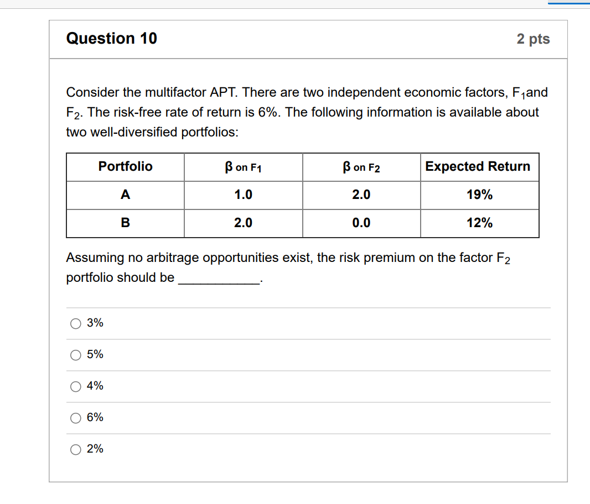This screenshot has height=504, width=590.
Task: Click the Portfolio column header
Action: pos(125,167)
